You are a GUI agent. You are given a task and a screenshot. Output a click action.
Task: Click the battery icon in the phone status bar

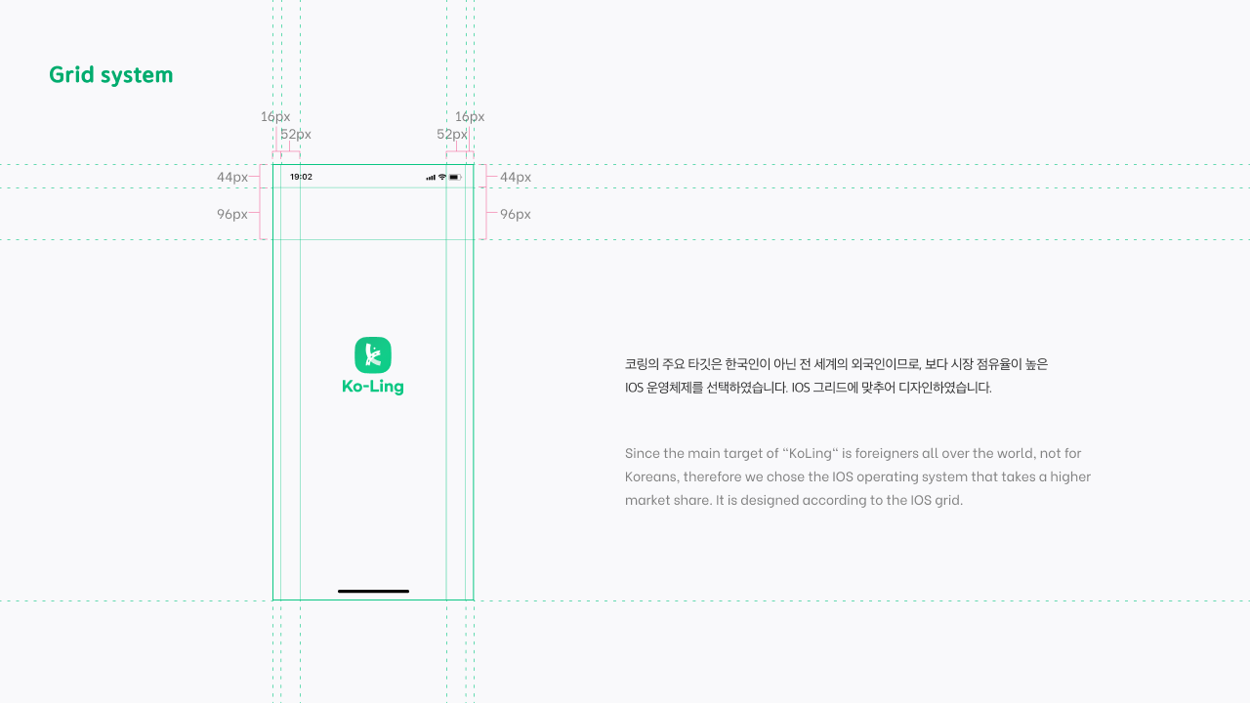click(455, 177)
